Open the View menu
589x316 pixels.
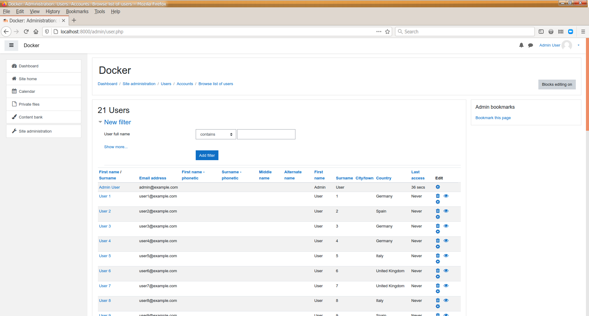point(35,11)
